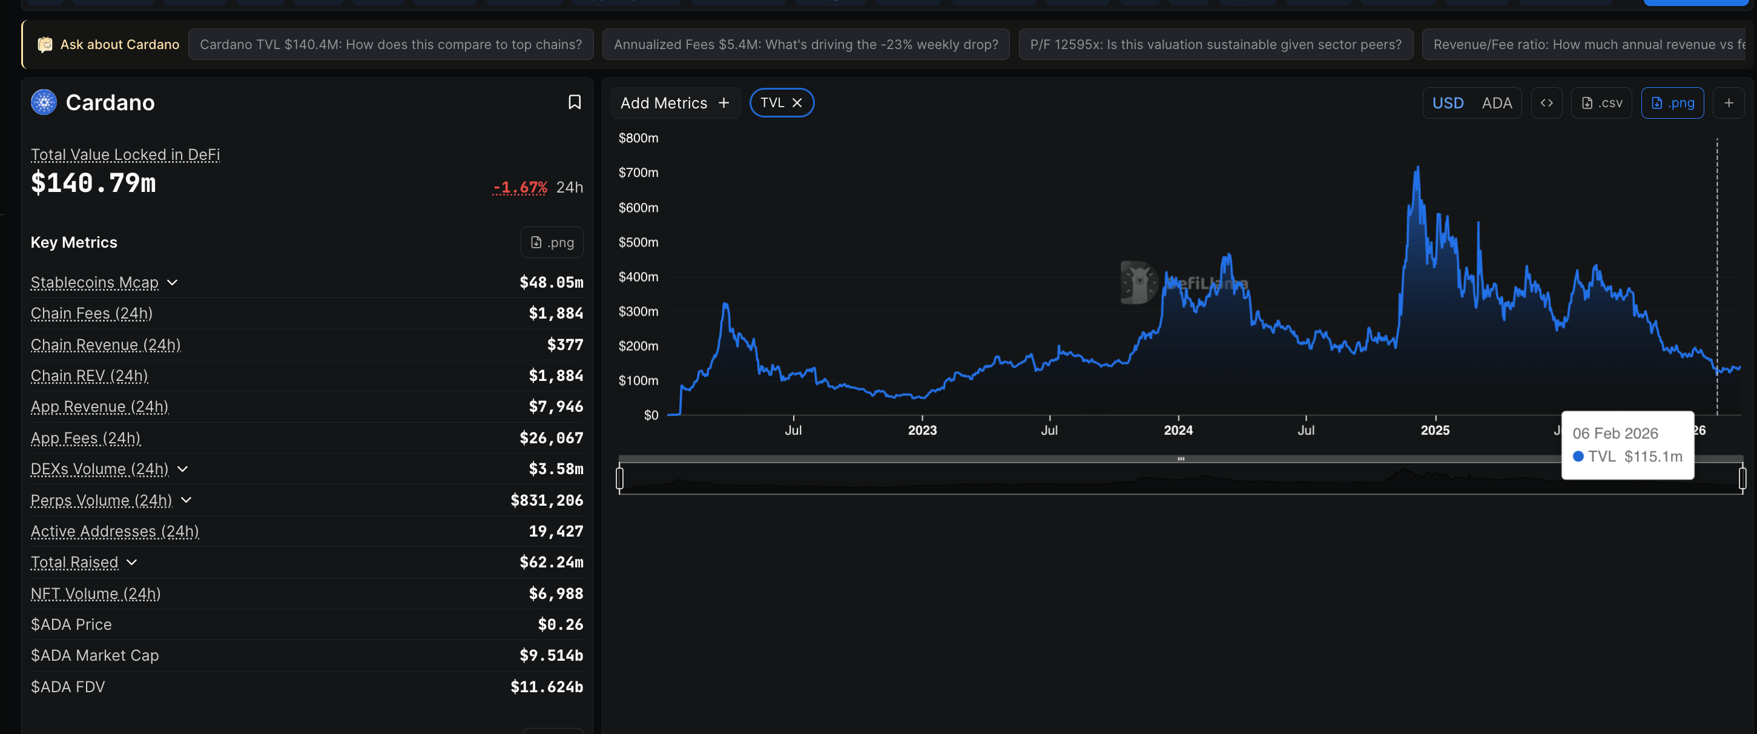Expand the Stablecoins Mcap dropdown
The image size is (1757, 734).
[173, 282]
